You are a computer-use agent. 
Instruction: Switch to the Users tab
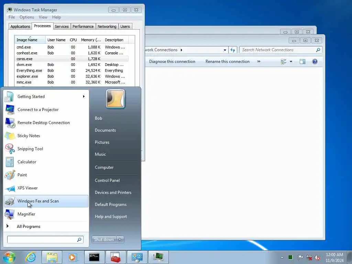125,26
